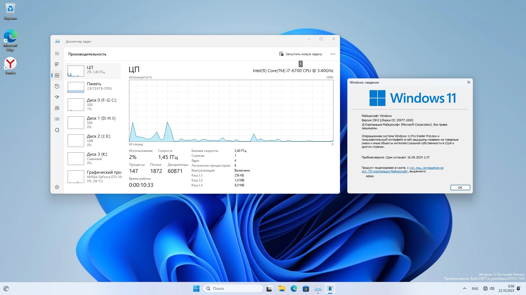Open App history page icon
526x295 pixels.
(x=57, y=86)
